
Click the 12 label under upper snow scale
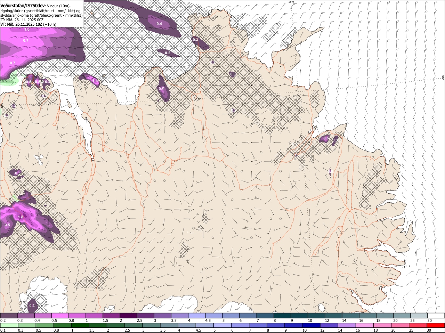[327, 320]
